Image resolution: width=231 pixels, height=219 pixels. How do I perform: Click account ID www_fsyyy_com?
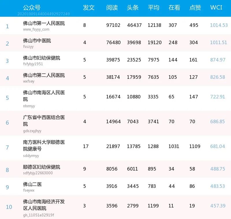click(36, 29)
